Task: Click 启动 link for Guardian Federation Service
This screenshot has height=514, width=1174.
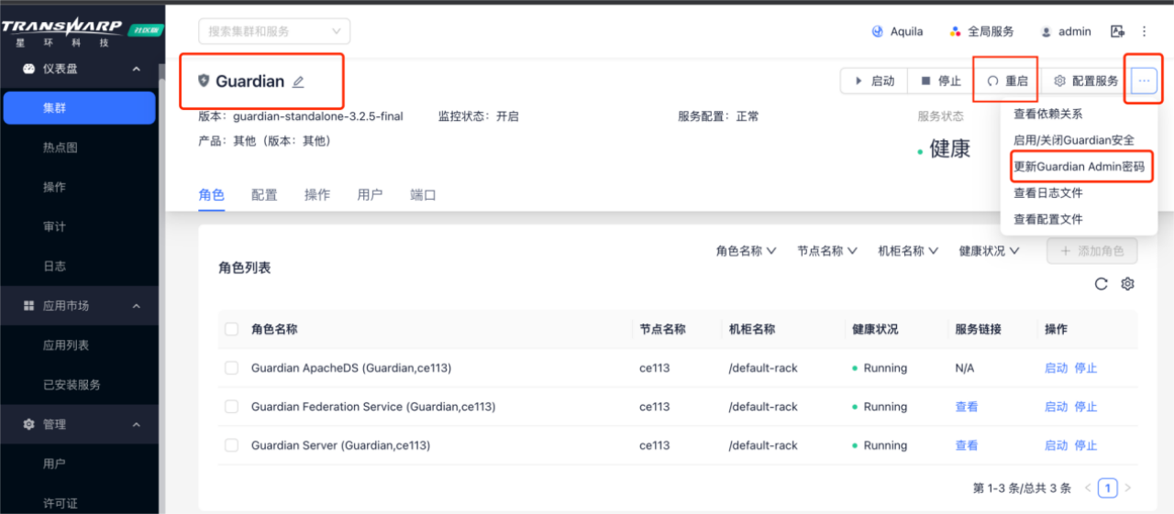Action: pyautogui.click(x=1057, y=407)
